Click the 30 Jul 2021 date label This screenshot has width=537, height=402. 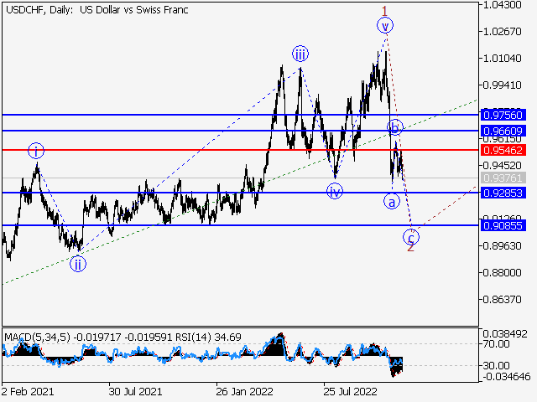click(x=135, y=391)
